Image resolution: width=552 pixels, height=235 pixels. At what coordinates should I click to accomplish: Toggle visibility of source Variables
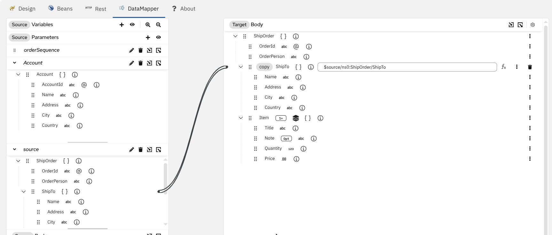point(132,25)
